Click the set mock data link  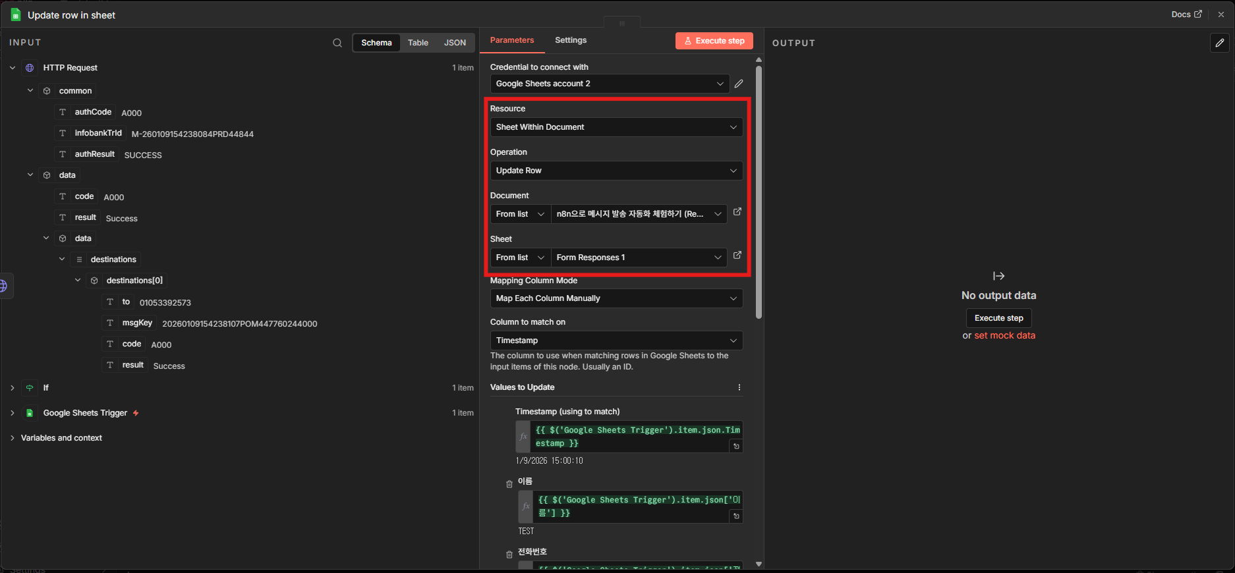(1004, 335)
